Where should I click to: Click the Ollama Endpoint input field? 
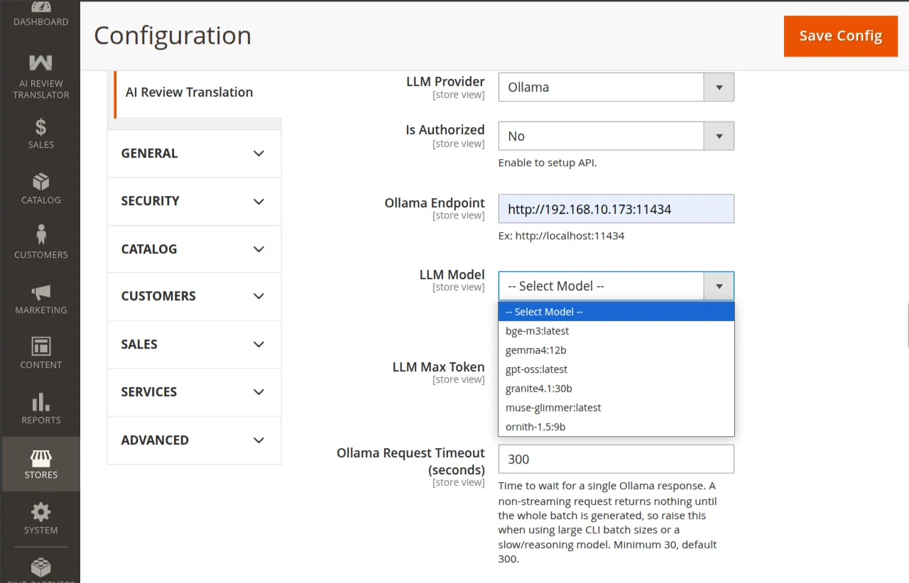(x=616, y=209)
